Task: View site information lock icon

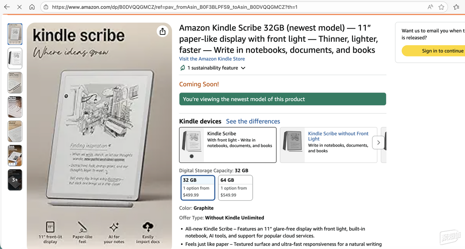Action: 46,7
